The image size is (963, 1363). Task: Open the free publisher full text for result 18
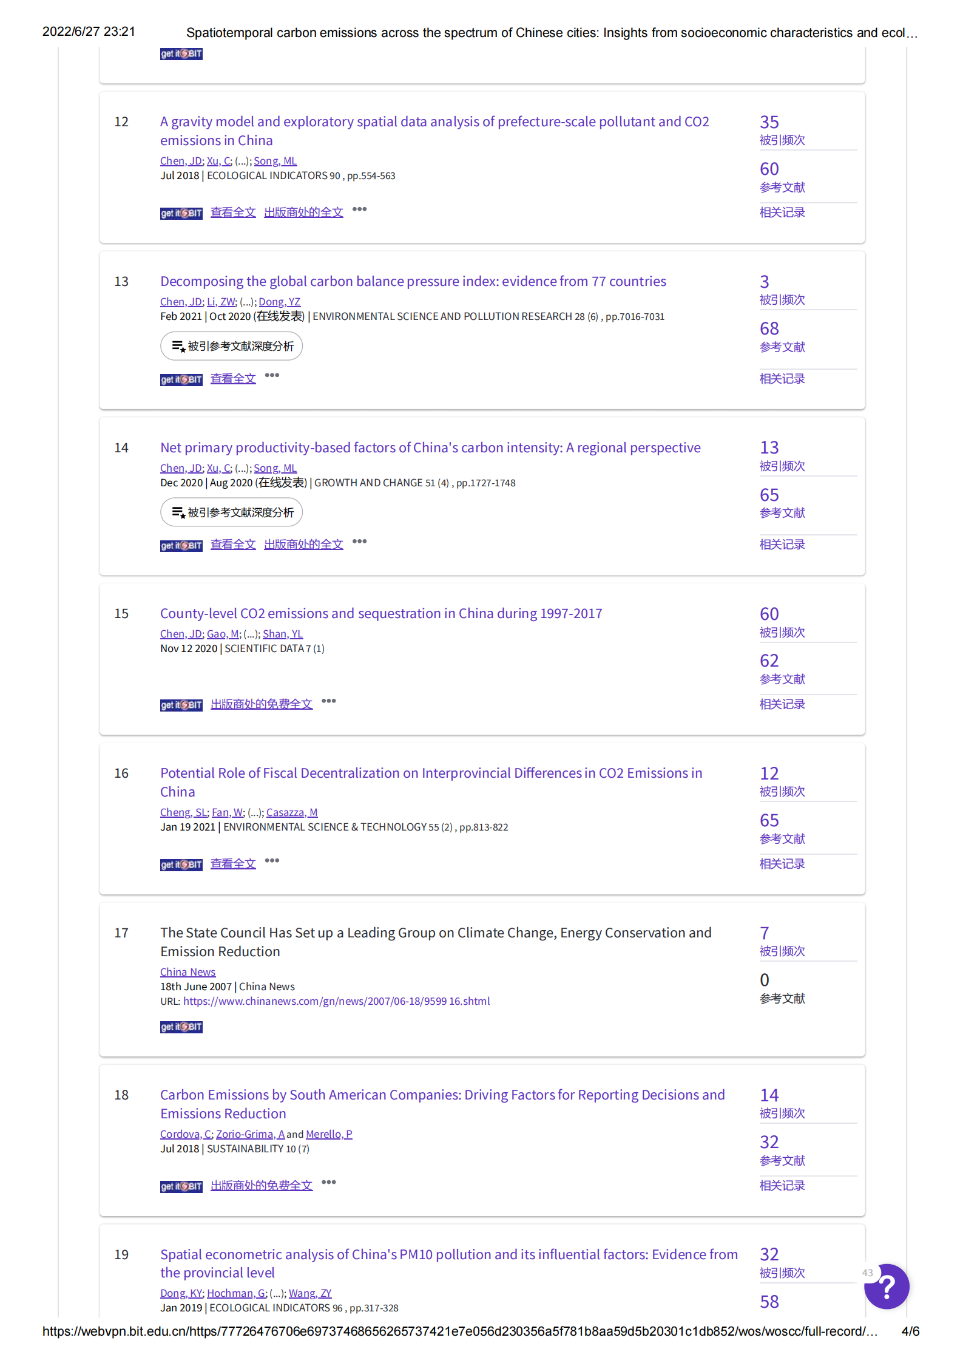(x=261, y=1186)
